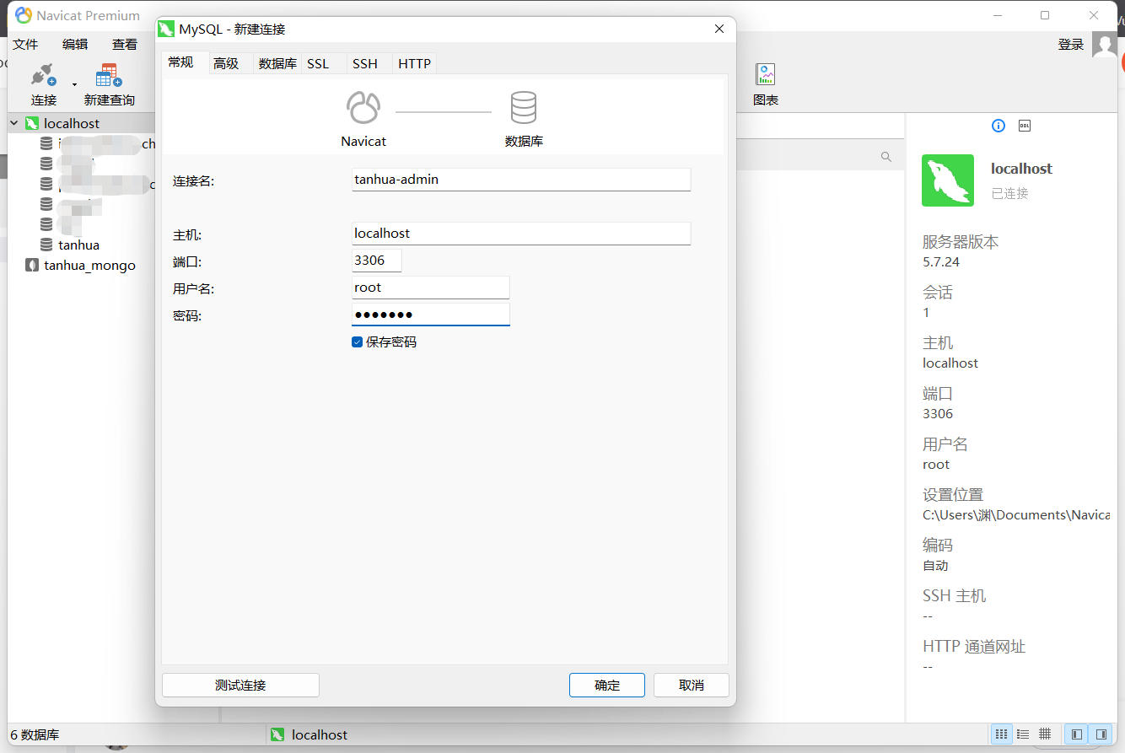The image size is (1125, 753).
Task: Click the 端口 field showing 3306
Action: pyautogui.click(x=377, y=261)
